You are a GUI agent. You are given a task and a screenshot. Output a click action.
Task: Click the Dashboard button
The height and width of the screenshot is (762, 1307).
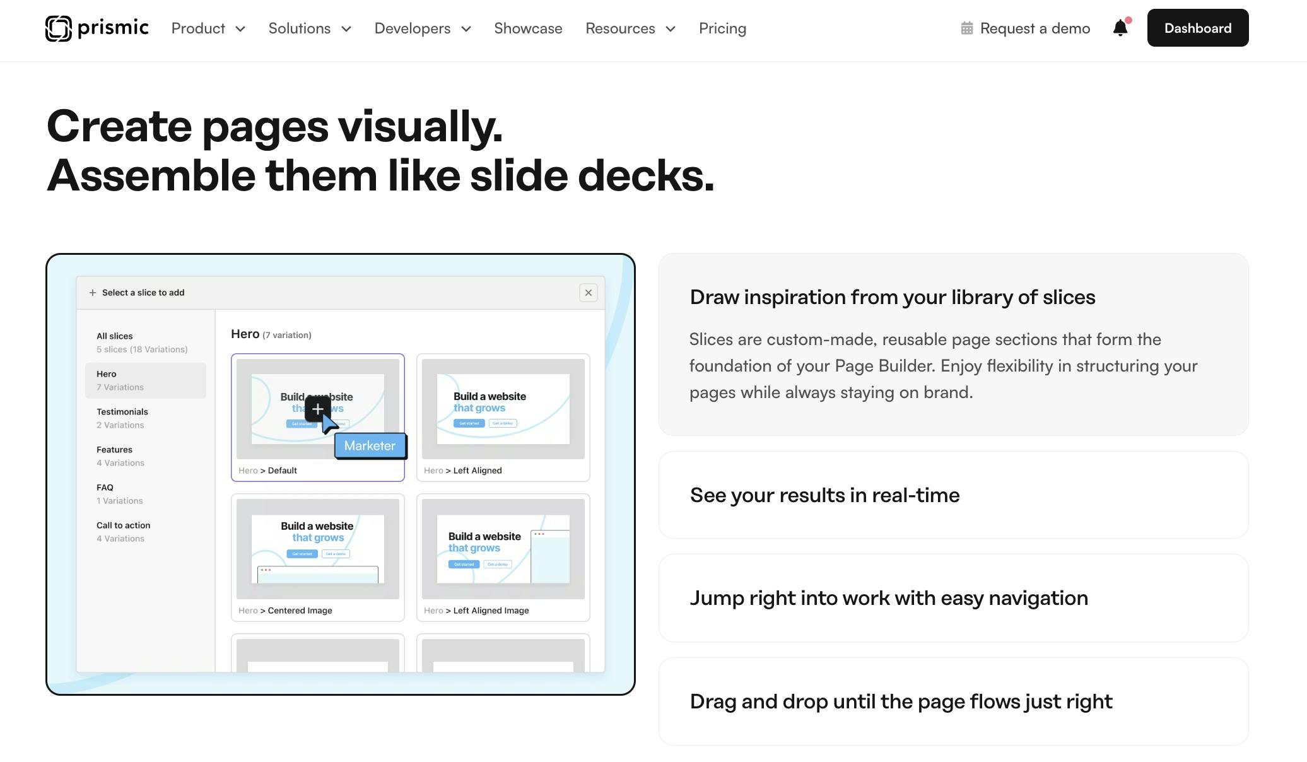pos(1197,28)
